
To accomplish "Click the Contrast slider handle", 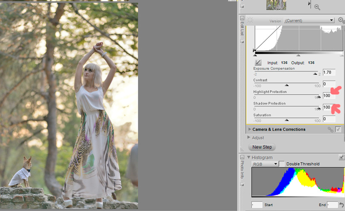I will click(x=286, y=85).
